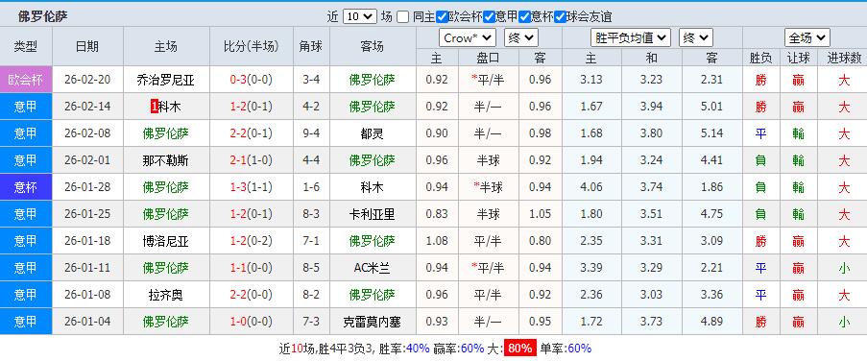The height and width of the screenshot is (361, 867).
Task: Click the 80% highlighted over rate
Action: pos(520,349)
